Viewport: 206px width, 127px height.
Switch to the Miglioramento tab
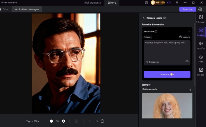92,3
